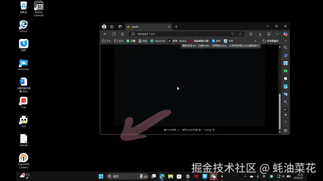Open the Trae desktop shortcut
Image resolution: width=323 pixels, height=181 pixels.
[x=23, y=103]
